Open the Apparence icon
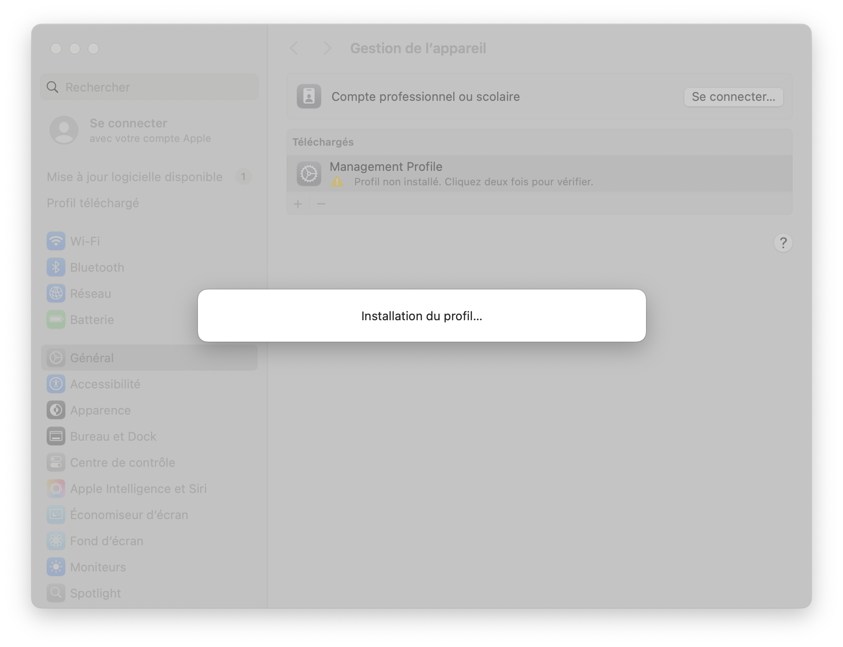 (x=56, y=410)
